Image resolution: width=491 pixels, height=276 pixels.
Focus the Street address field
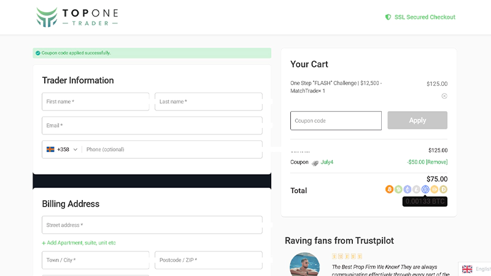tap(152, 225)
